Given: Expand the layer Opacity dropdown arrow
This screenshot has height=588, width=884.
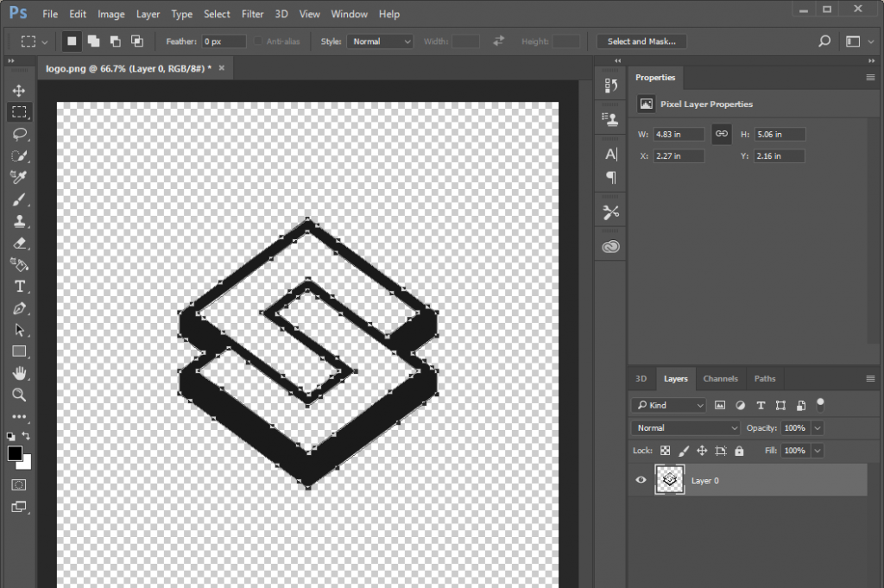Looking at the screenshot, I should click(818, 428).
